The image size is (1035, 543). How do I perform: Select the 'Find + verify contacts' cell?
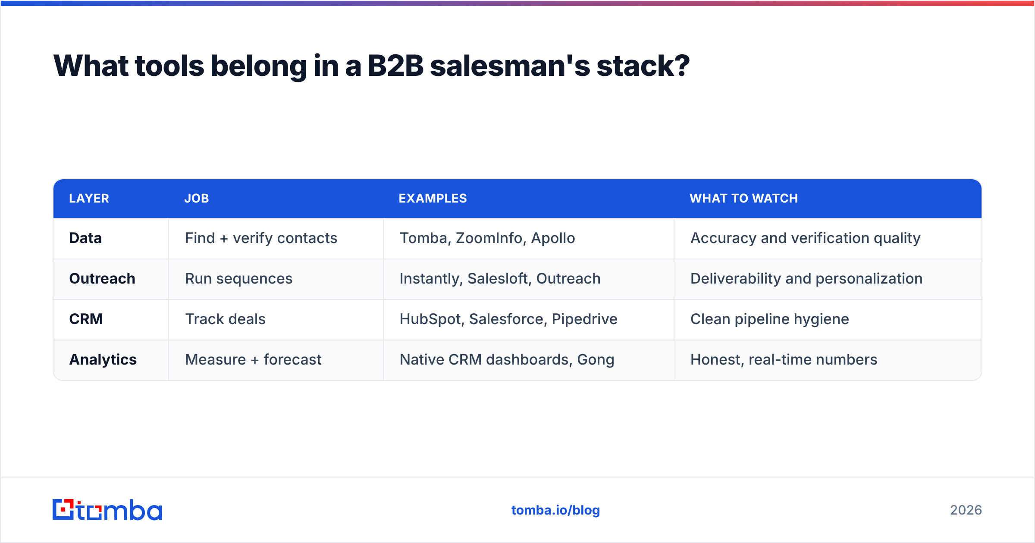pyautogui.click(x=276, y=238)
